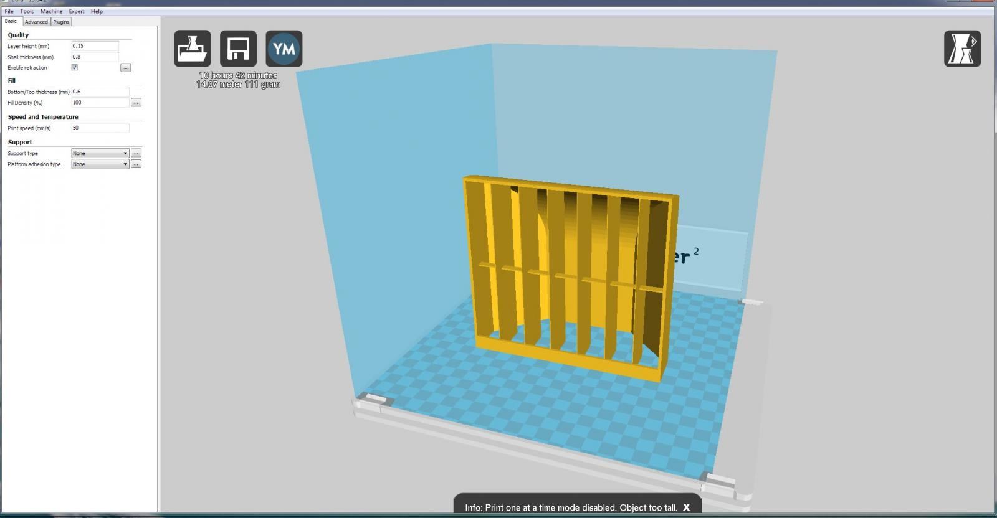
Task: Open the Tools menu
Action: [x=27, y=11]
